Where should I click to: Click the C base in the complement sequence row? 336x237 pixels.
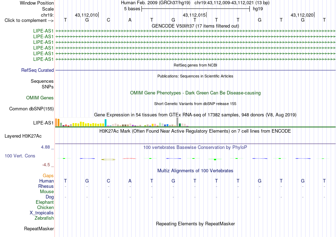pos(109,20)
